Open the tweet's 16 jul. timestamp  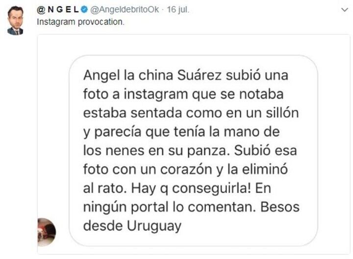click(x=178, y=10)
